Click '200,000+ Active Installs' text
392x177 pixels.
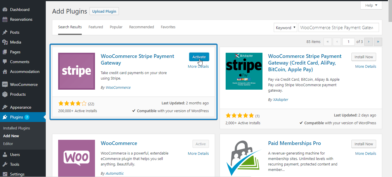pyautogui.click(x=78, y=111)
